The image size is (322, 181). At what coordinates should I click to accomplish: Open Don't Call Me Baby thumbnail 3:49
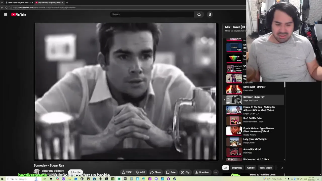(234, 121)
